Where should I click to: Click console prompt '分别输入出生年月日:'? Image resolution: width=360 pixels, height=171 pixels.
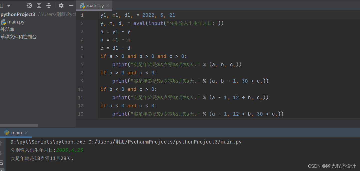pos(33,150)
